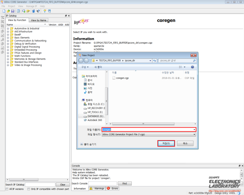Toggle Only IP compatible with chosen part
This screenshot has height=195, width=244.
29,189
